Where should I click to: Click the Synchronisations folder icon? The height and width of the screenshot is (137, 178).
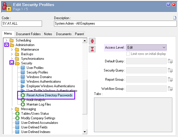pos(17,59)
